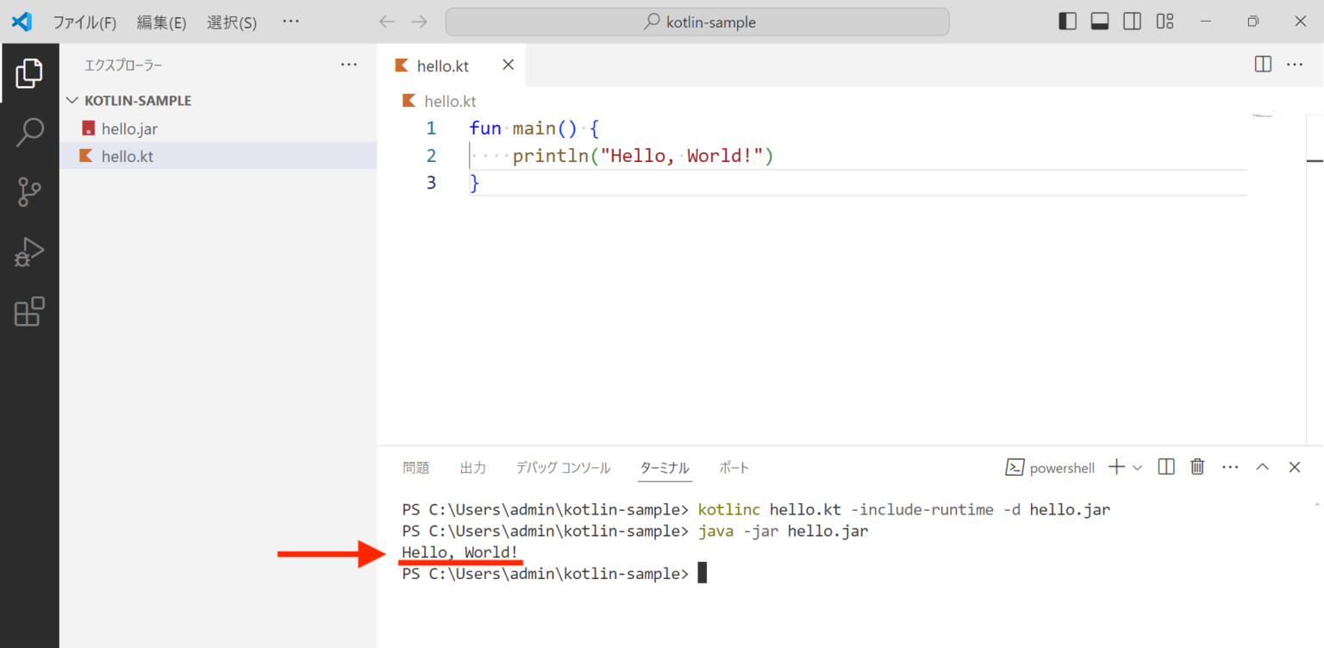Open the terminal profile dropdown
This screenshot has width=1324, height=648.
pos(1135,466)
